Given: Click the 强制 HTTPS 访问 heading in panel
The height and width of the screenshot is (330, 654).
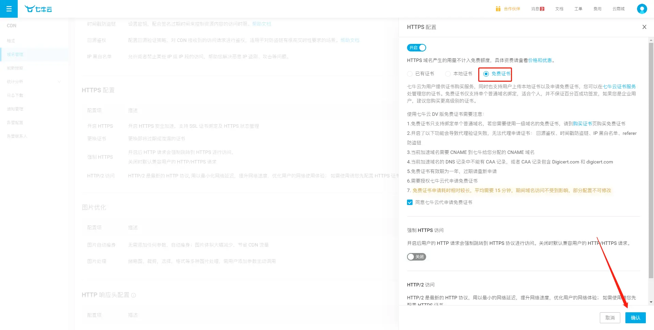Looking at the screenshot, I should [425, 230].
